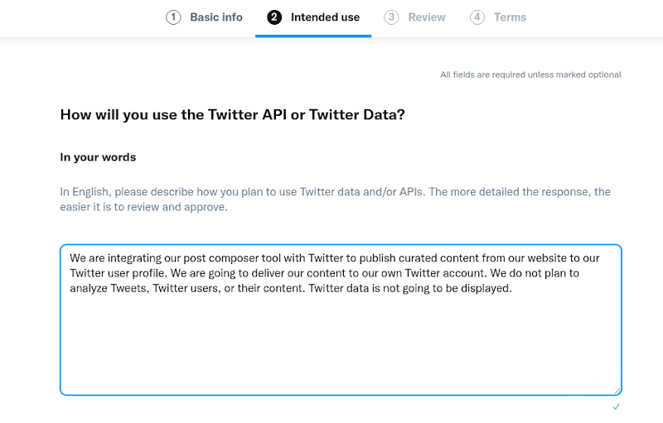The width and height of the screenshot is (663, 423).
Task: Click the word 'analyze' in the text box
Action: point(89,288)
